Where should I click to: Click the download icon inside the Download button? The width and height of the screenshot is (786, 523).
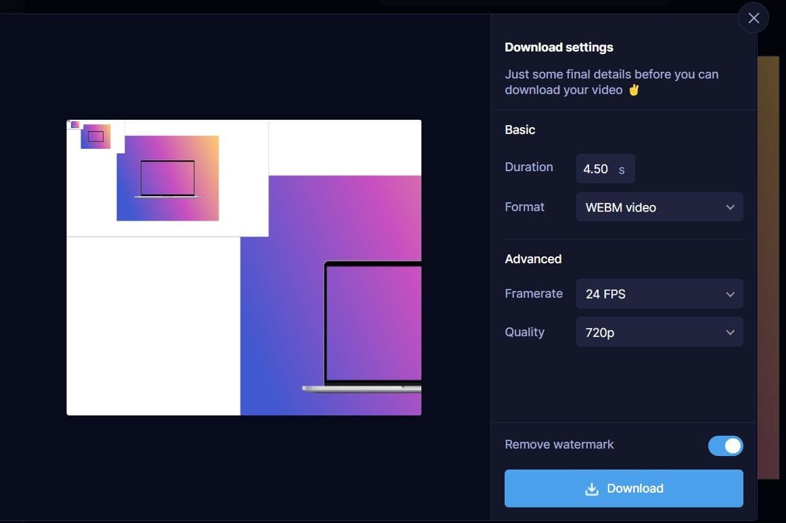pyautogui.click(x=592, y=488)
